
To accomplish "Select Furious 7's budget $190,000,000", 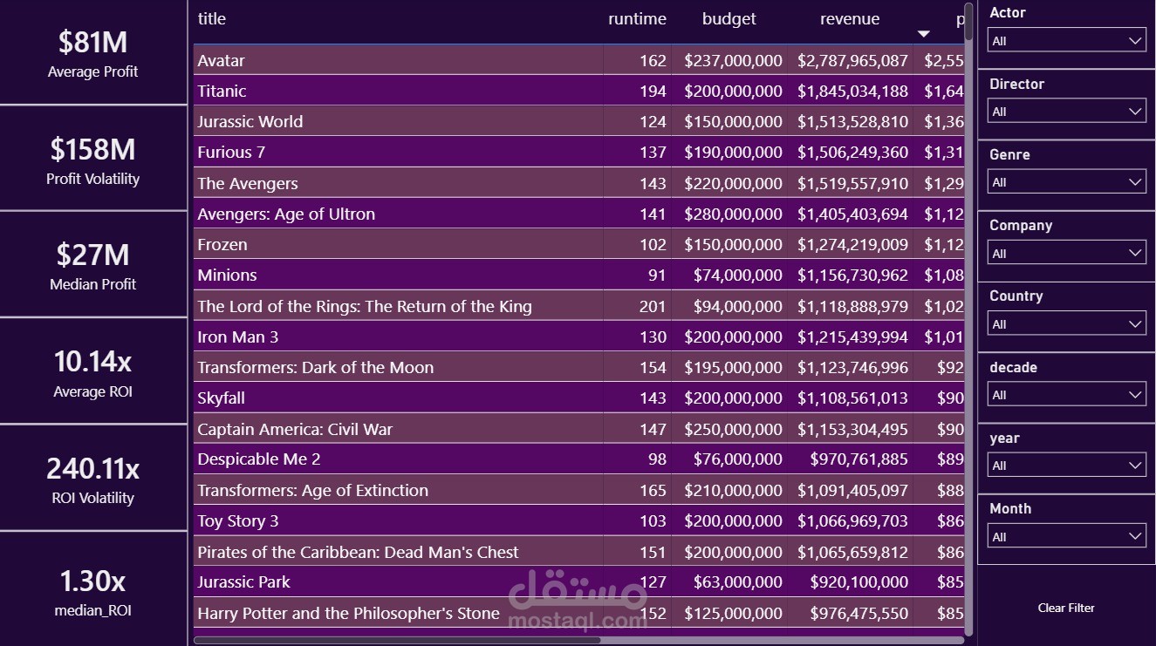I will pos(734,152).
